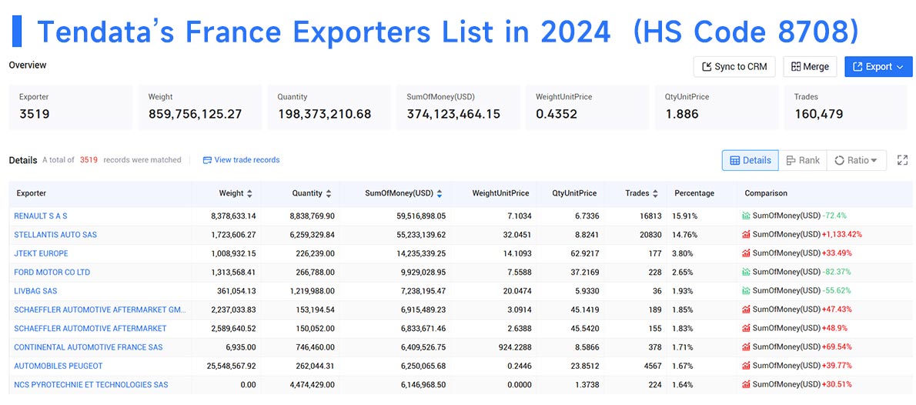The image size is (916, 405).
Task: Select SumOfMoney 374,123,464.15 overview card
Action: click(x=458, y=107)
